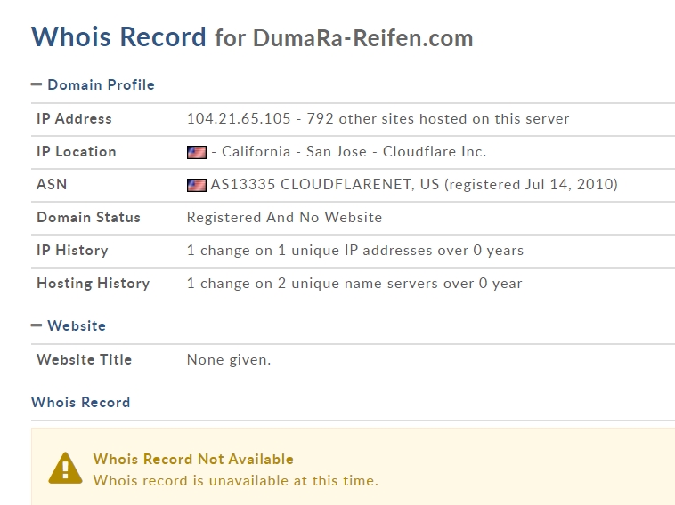Click the minus icon before Website
The image size is (675, 505).
click(x=37, y=325)
